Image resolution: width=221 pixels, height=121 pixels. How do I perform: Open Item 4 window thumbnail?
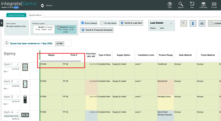(25, 115)
